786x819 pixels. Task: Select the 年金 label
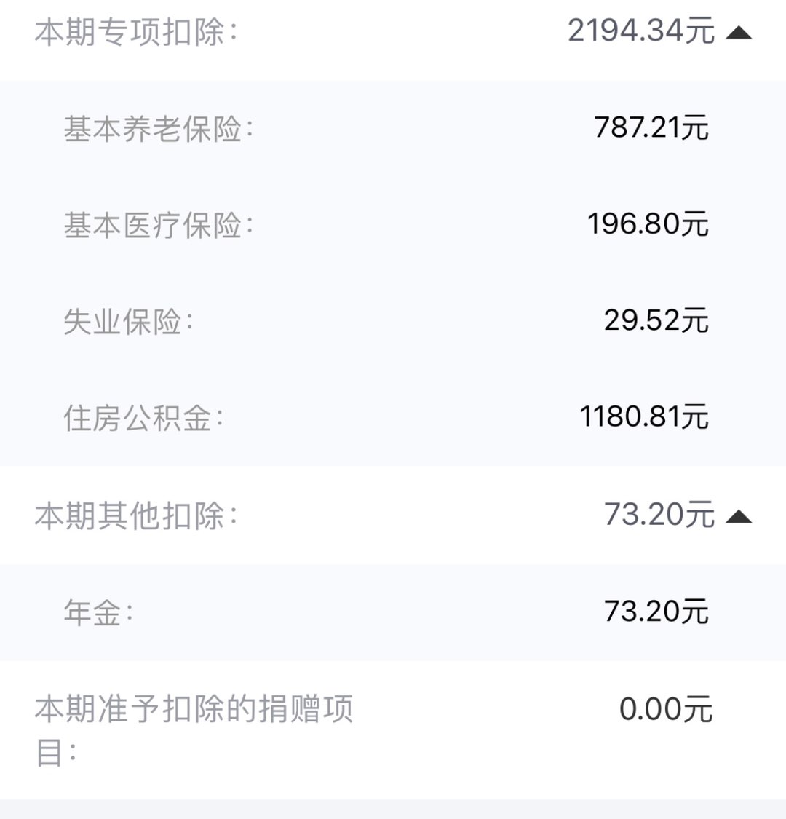99,612
